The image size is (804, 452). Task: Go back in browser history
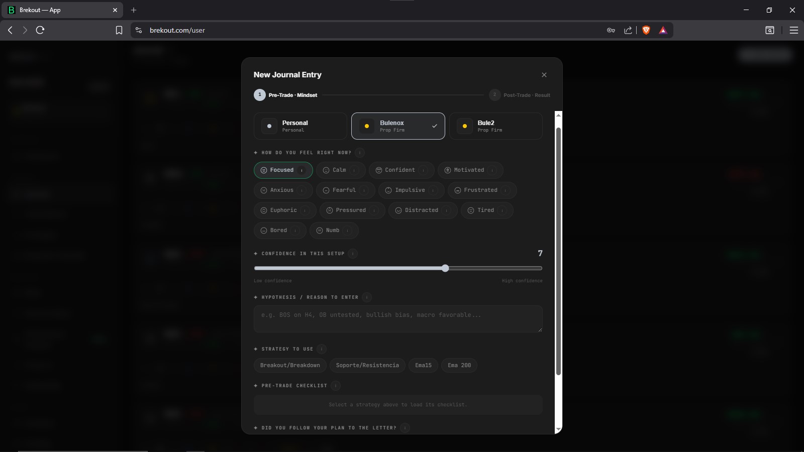click(10, 30)
